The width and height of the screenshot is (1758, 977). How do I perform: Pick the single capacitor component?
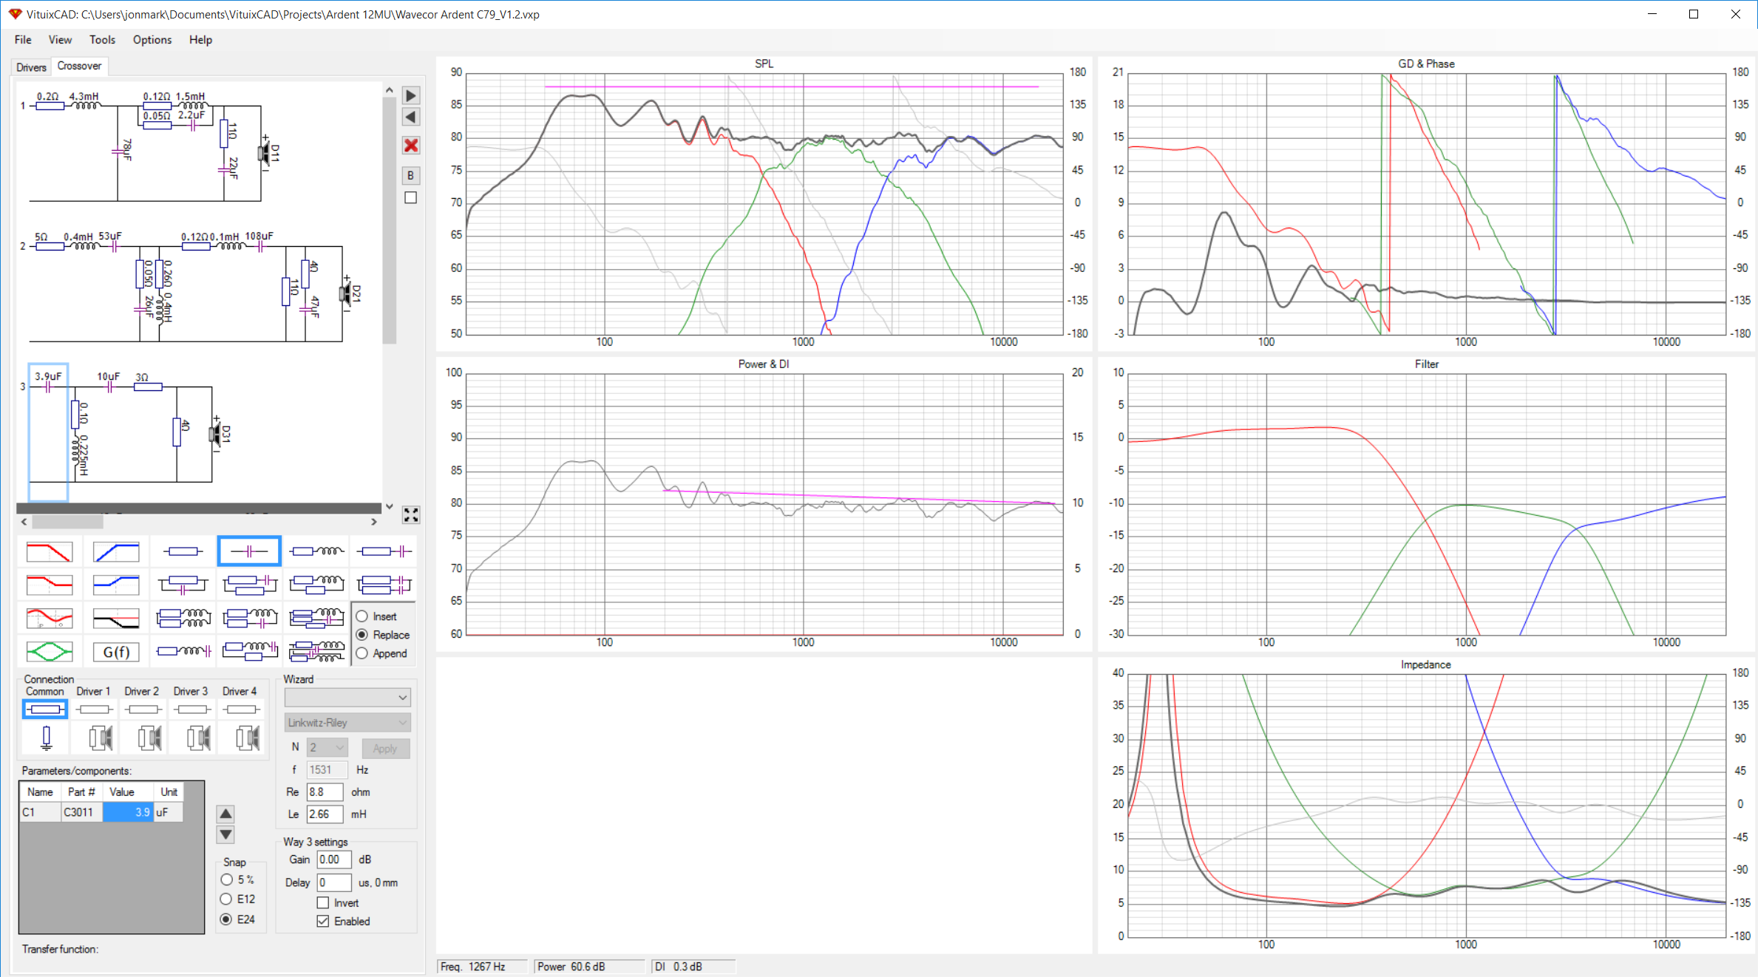pos(249,551)
